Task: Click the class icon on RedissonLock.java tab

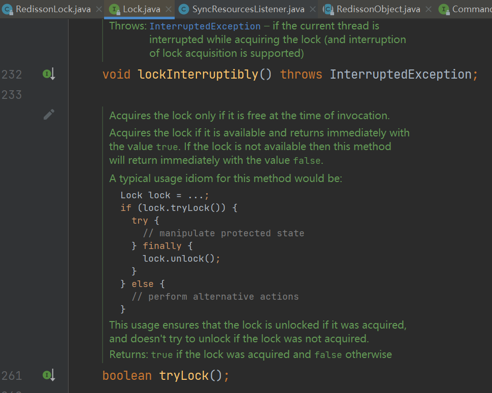Action: (8, 9)
